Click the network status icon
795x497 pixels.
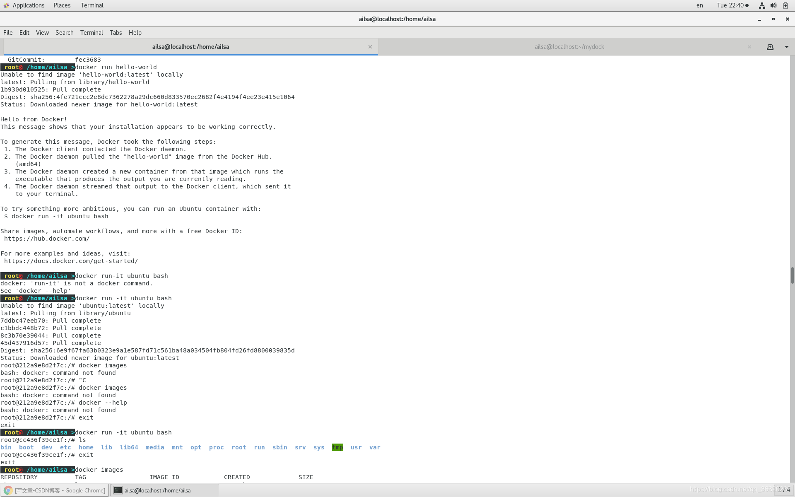(761, 5)
